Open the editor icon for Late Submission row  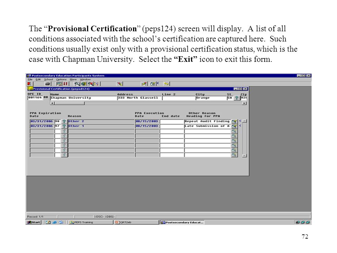tap(234, 126)
